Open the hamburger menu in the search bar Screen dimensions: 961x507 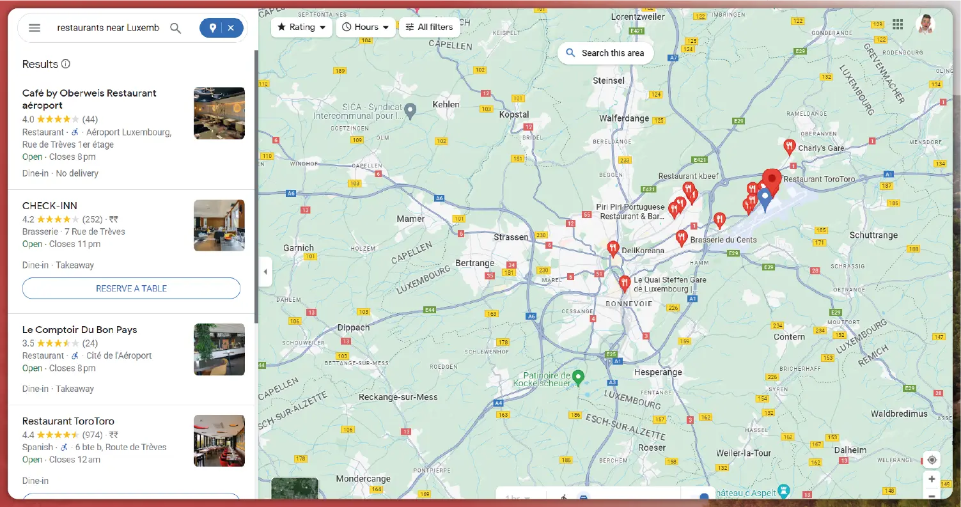[35, 28]
